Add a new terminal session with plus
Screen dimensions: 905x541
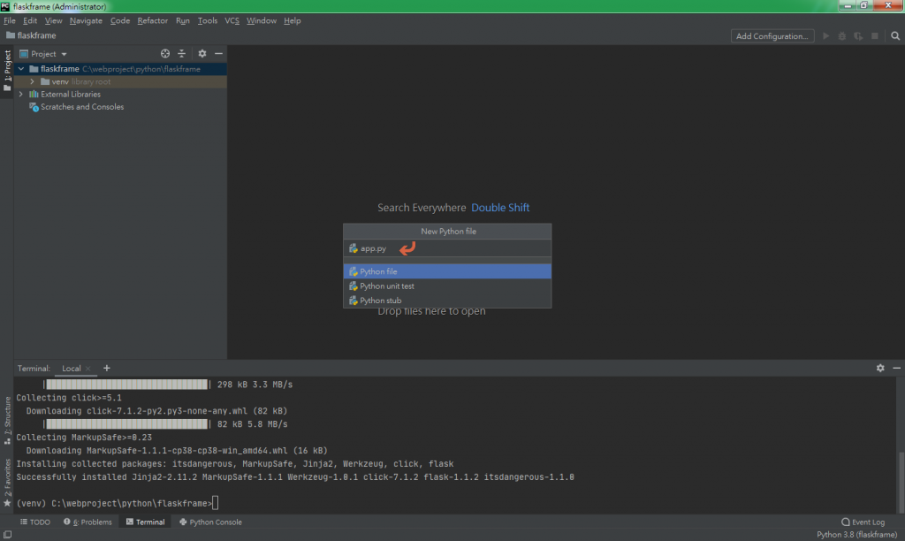(107, 369)
